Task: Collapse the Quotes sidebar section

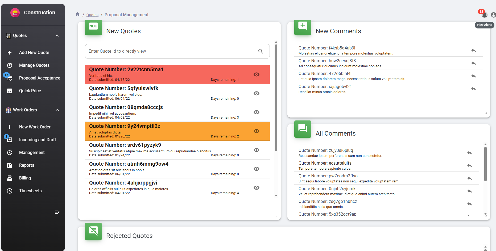Action: [x=57, y=36]
